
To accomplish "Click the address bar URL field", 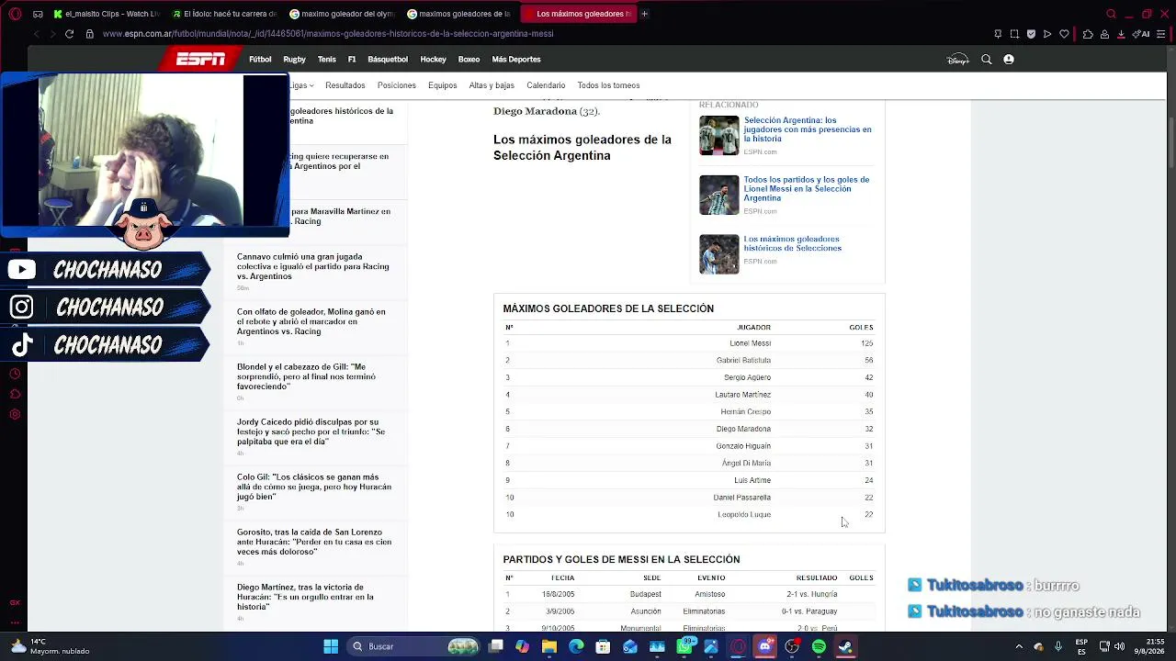I will pyautogui.click(x=328, y=34).
